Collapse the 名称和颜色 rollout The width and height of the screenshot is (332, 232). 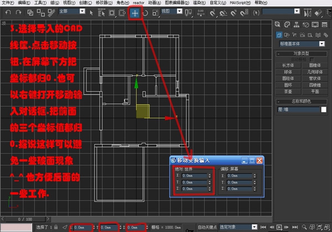point(302,102)
